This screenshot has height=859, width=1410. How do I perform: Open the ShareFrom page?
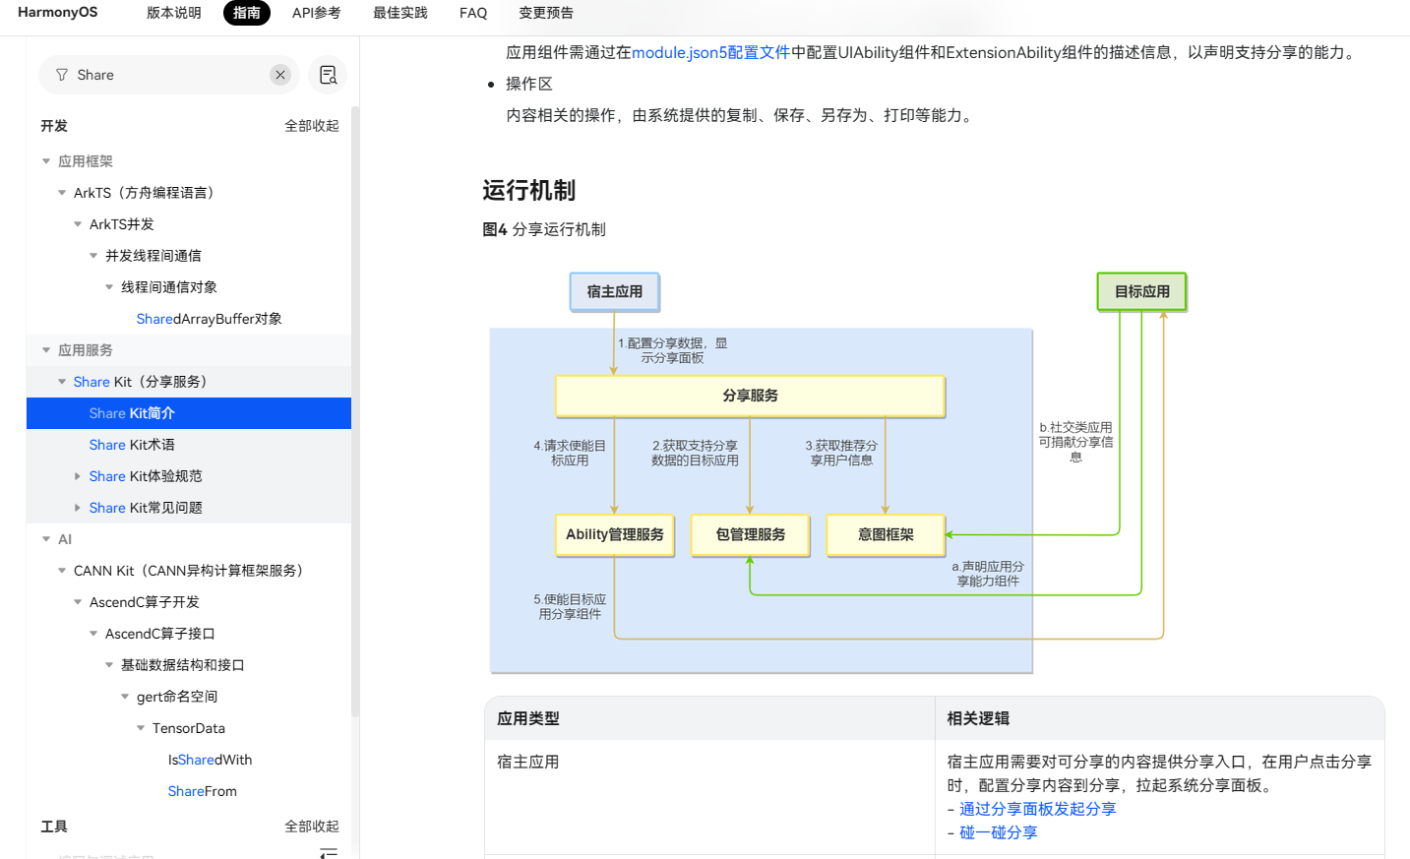pyautogui.click(x=202, y=791)
